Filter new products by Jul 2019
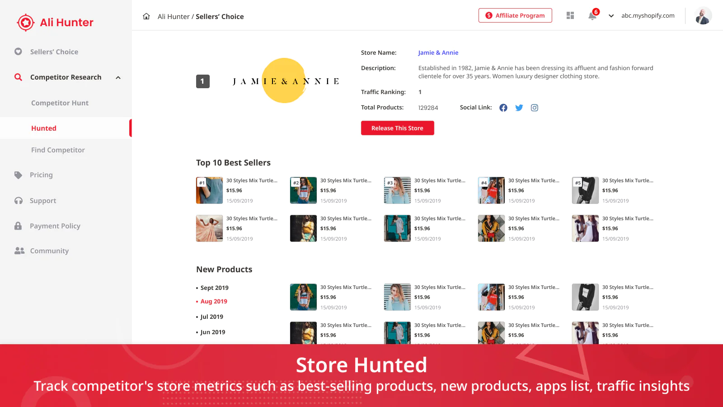This screenshot has width=723, height=407. click(211, 317)
